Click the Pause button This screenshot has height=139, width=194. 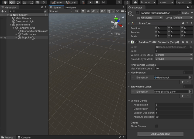pos(97,2)
